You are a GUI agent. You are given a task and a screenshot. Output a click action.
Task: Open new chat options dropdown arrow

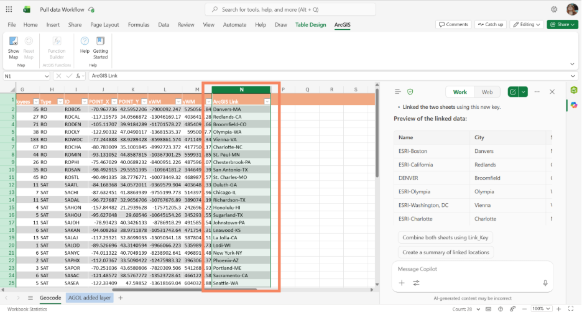523,92
